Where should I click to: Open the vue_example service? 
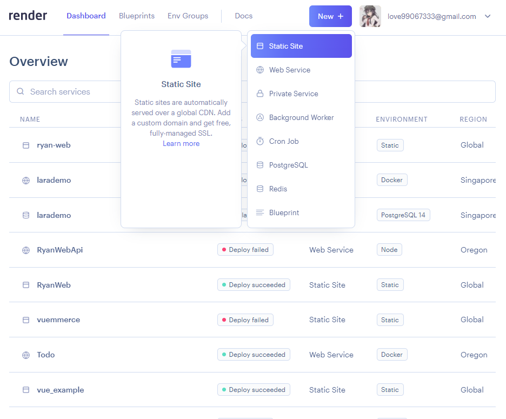[x=61, y=390]
